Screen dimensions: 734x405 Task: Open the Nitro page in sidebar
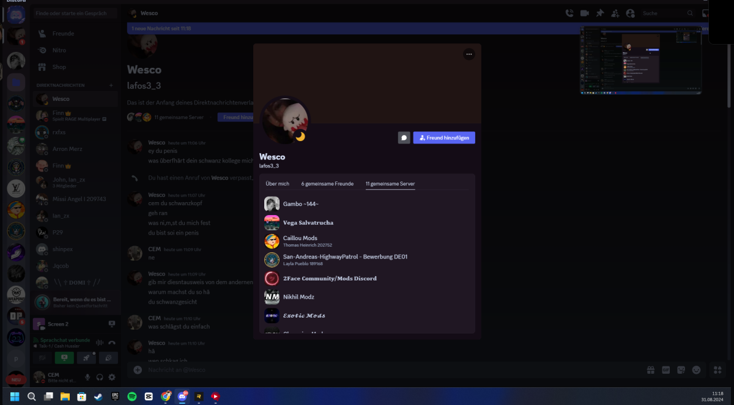(x=76, y=50)
